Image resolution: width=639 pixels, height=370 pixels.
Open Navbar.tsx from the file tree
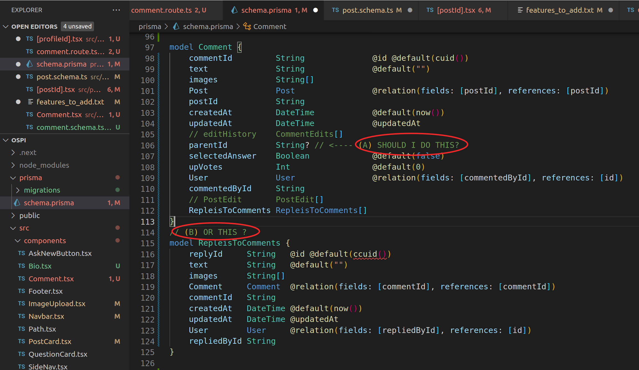tap(46, 316)
